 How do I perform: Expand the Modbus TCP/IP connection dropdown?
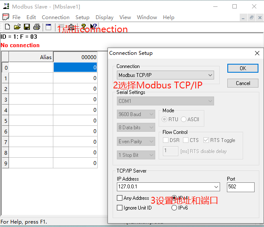[x=165, y=75]
